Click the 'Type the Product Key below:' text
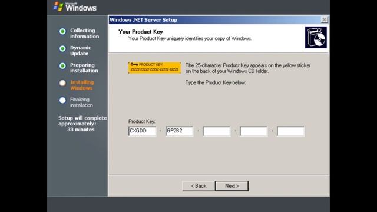 (216, 82)
